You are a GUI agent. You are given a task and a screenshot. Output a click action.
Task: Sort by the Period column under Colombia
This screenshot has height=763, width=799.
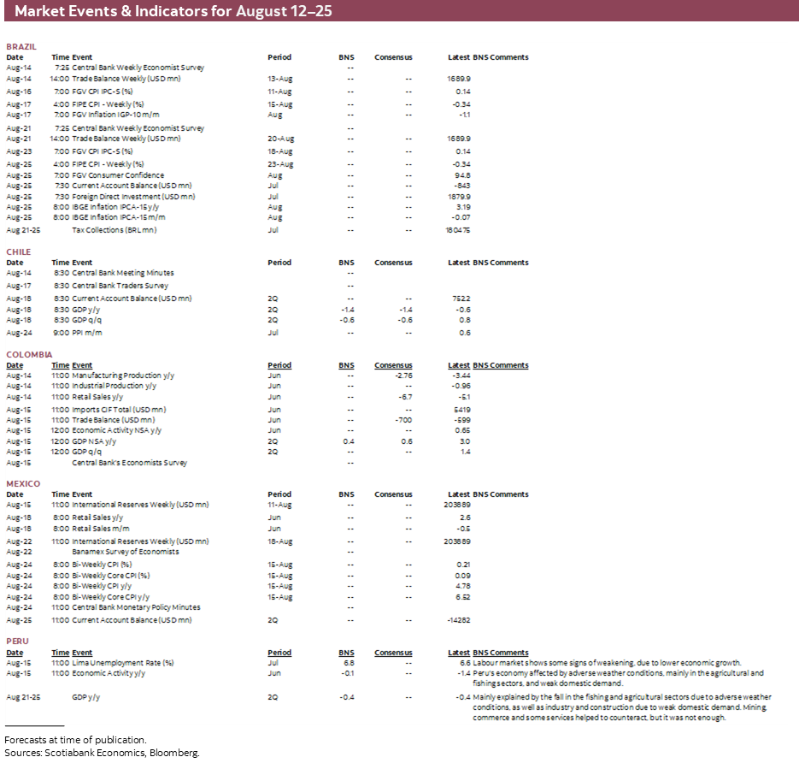pyautogui.click(x=279, y=365)
